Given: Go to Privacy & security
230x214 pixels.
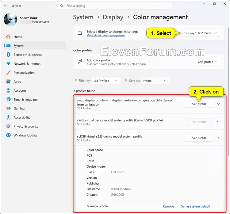Looking at the screenshot, I should tap(35, 126).
